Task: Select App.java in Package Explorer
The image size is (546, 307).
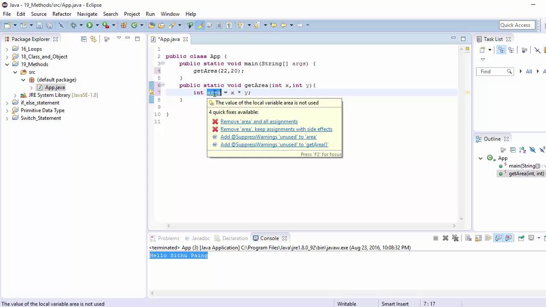Action: [55, 87]
